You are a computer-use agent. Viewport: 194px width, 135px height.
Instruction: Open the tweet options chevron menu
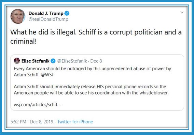(x=182, y=13)
